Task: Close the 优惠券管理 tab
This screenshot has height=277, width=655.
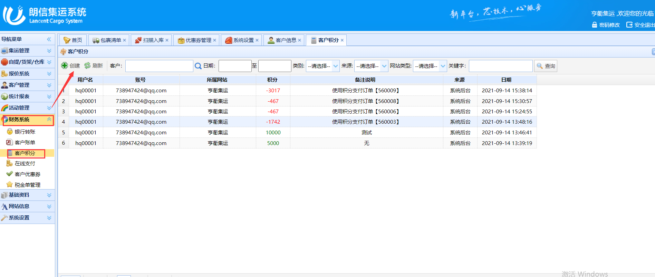Action: point(214,40)
